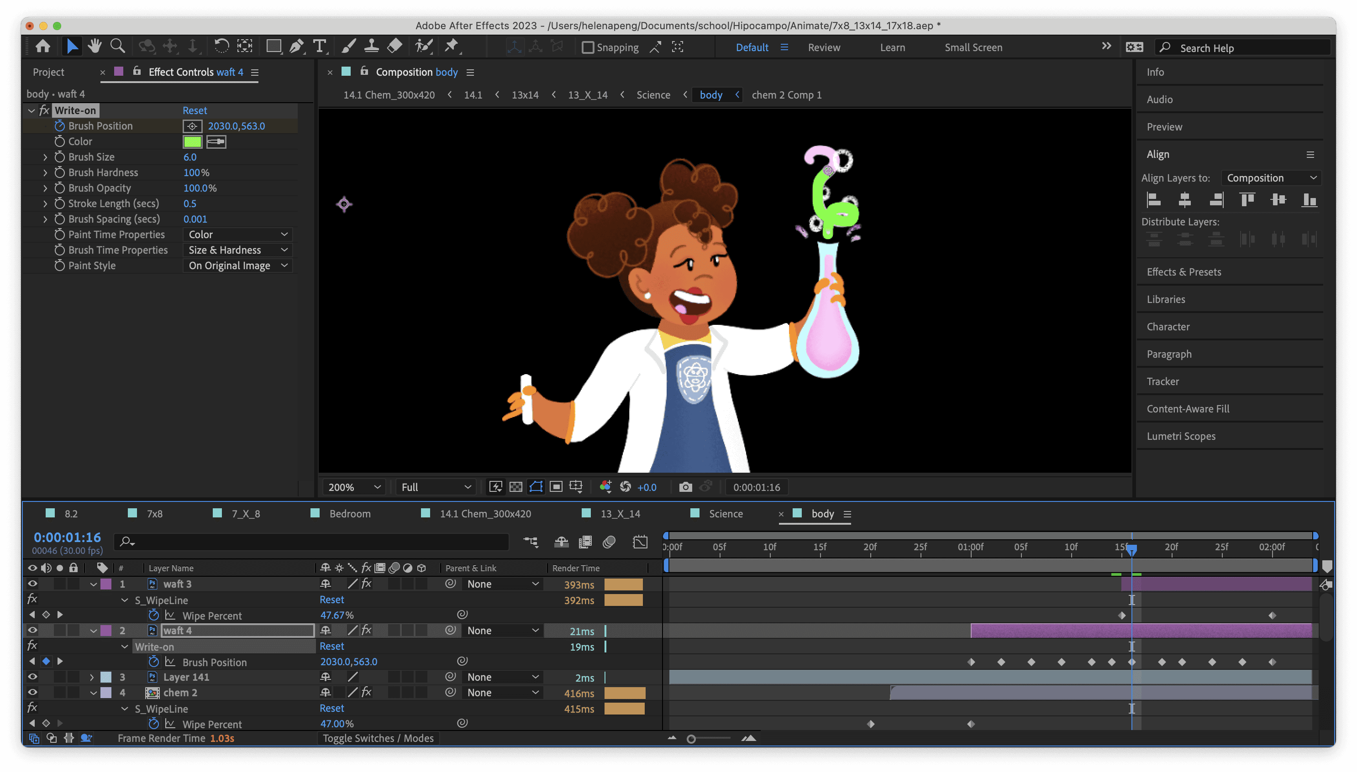Switch to the Review workspace
The image size is (1357, 772).
click(823, 48)
